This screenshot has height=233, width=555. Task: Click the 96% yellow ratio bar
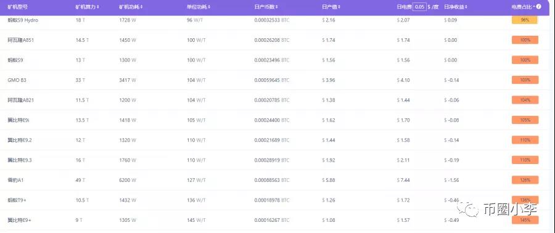pyautogui.click(x=525, y=20)
